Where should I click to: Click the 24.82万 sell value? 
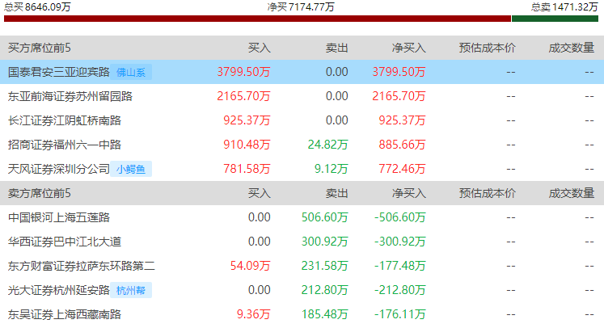click(x=327, y=145)
